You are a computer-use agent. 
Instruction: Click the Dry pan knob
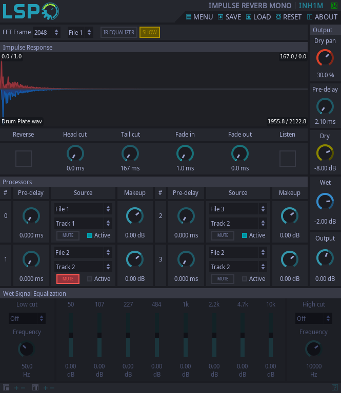(x=325, y=58)
